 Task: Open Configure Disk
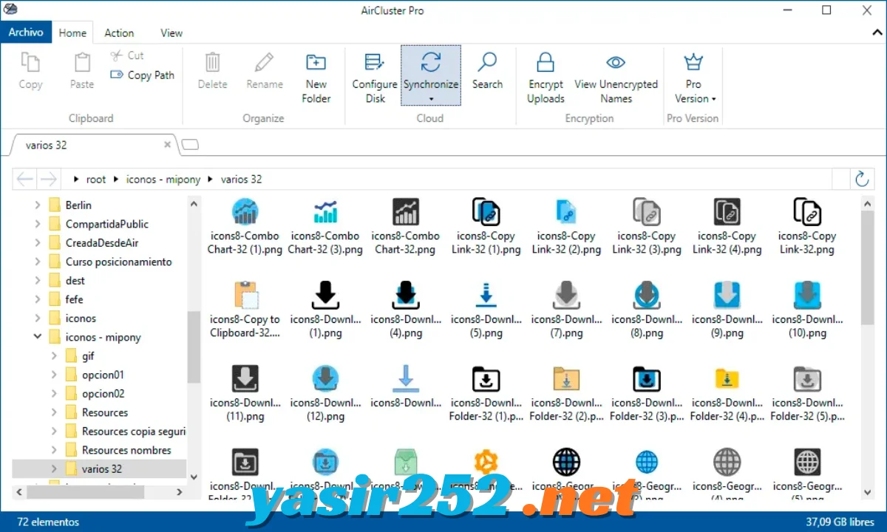(x=375, y=77)
